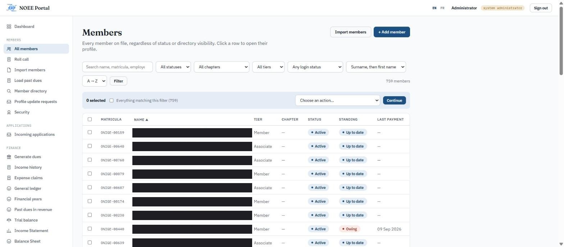Click the Roll call sidebar icon
The width and height of the screenshot is (564, 247).
coord(9,59)
